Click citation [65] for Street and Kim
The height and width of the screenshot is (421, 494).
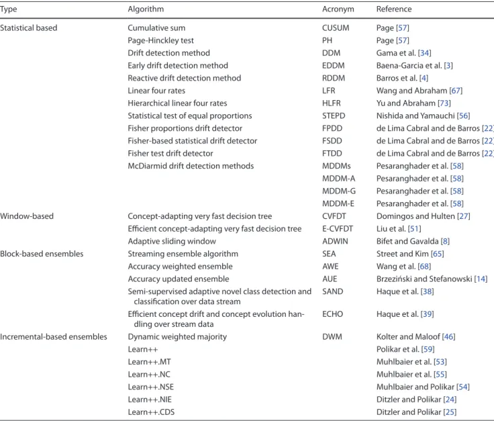click(438, 254)
